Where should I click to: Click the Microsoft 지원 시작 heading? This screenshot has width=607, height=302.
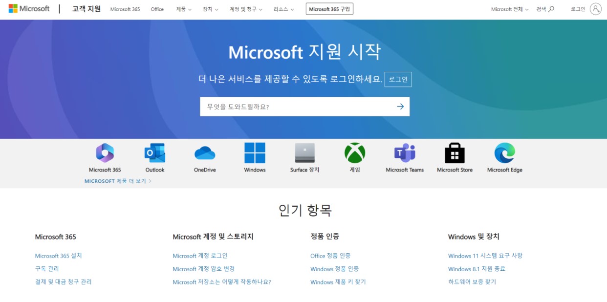[x=304, y=52]
